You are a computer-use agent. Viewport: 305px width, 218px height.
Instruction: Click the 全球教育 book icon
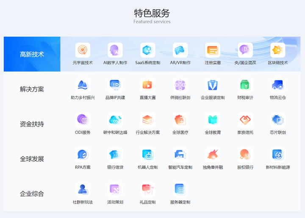click(x=213, y=120)
